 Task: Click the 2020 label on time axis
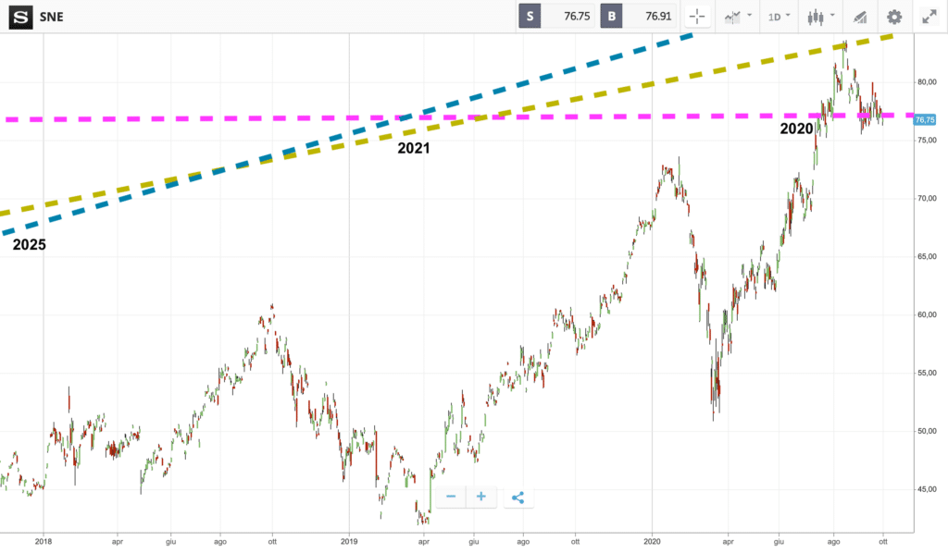[652, 542]
